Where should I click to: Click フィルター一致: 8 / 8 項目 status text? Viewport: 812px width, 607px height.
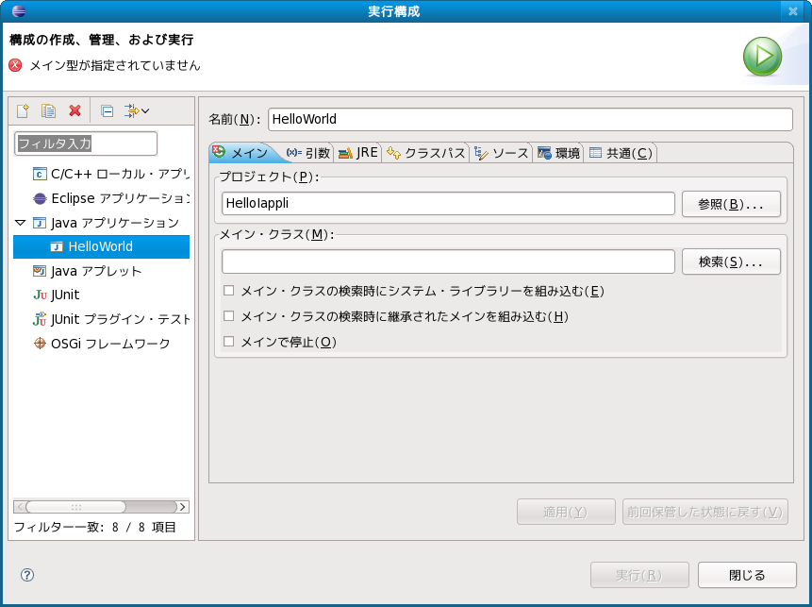click(94, 527)
